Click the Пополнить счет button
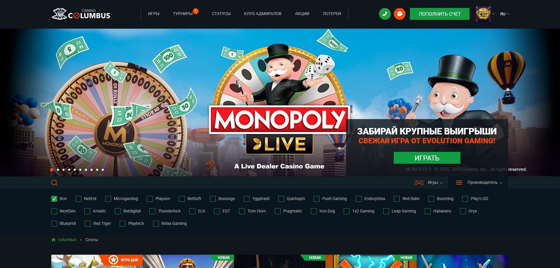This screenshot has width=560, height=268. [440, 14]
